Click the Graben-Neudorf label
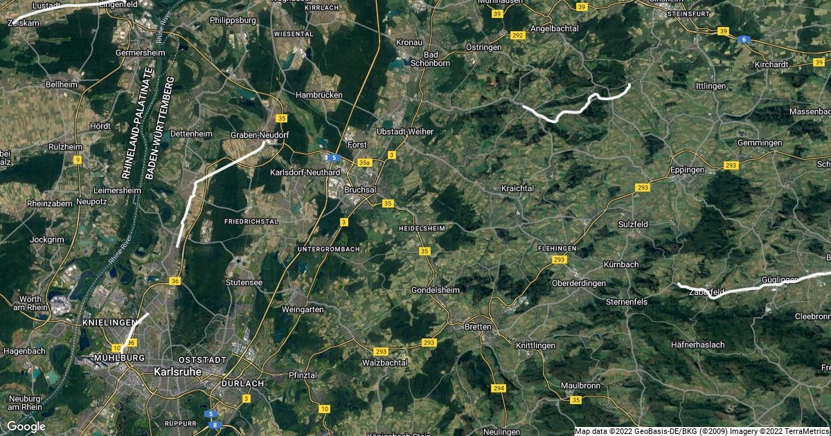Screen dimensions: 831x436 tap(259, 134)
